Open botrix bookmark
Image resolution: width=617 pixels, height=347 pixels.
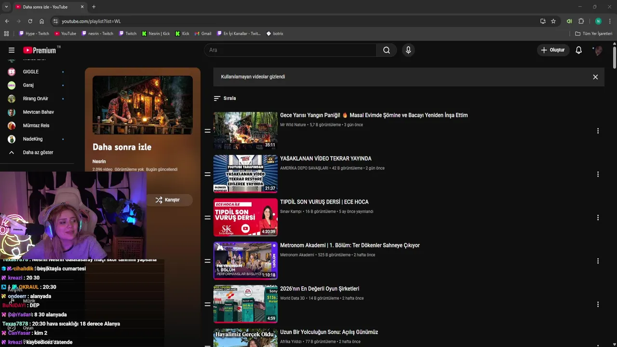(x=275, y=34)
